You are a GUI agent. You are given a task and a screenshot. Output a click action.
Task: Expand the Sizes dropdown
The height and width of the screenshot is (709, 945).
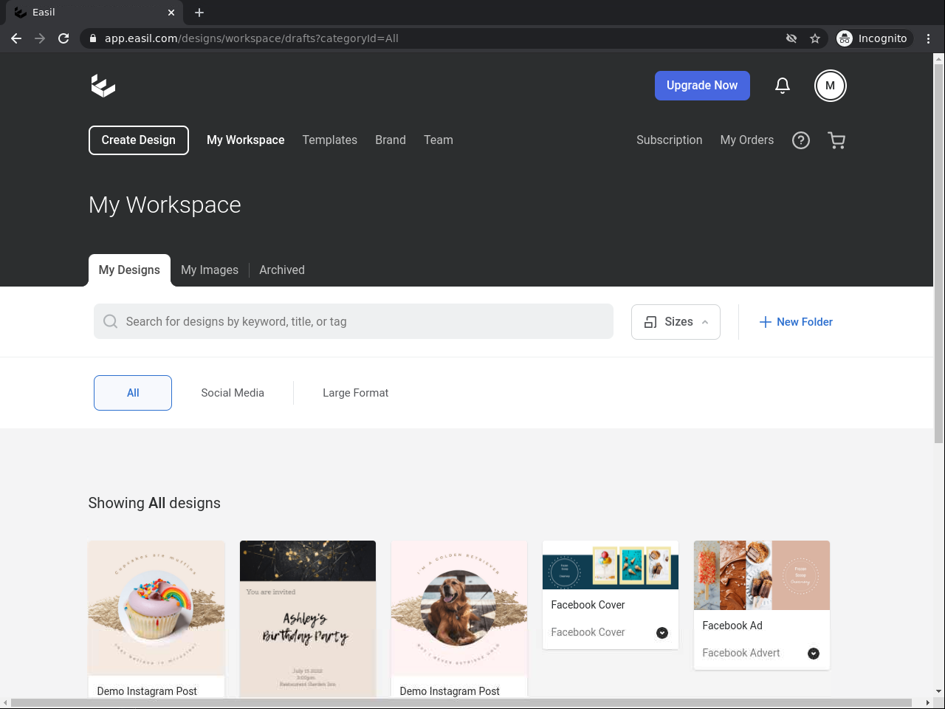tap(676, 322)
